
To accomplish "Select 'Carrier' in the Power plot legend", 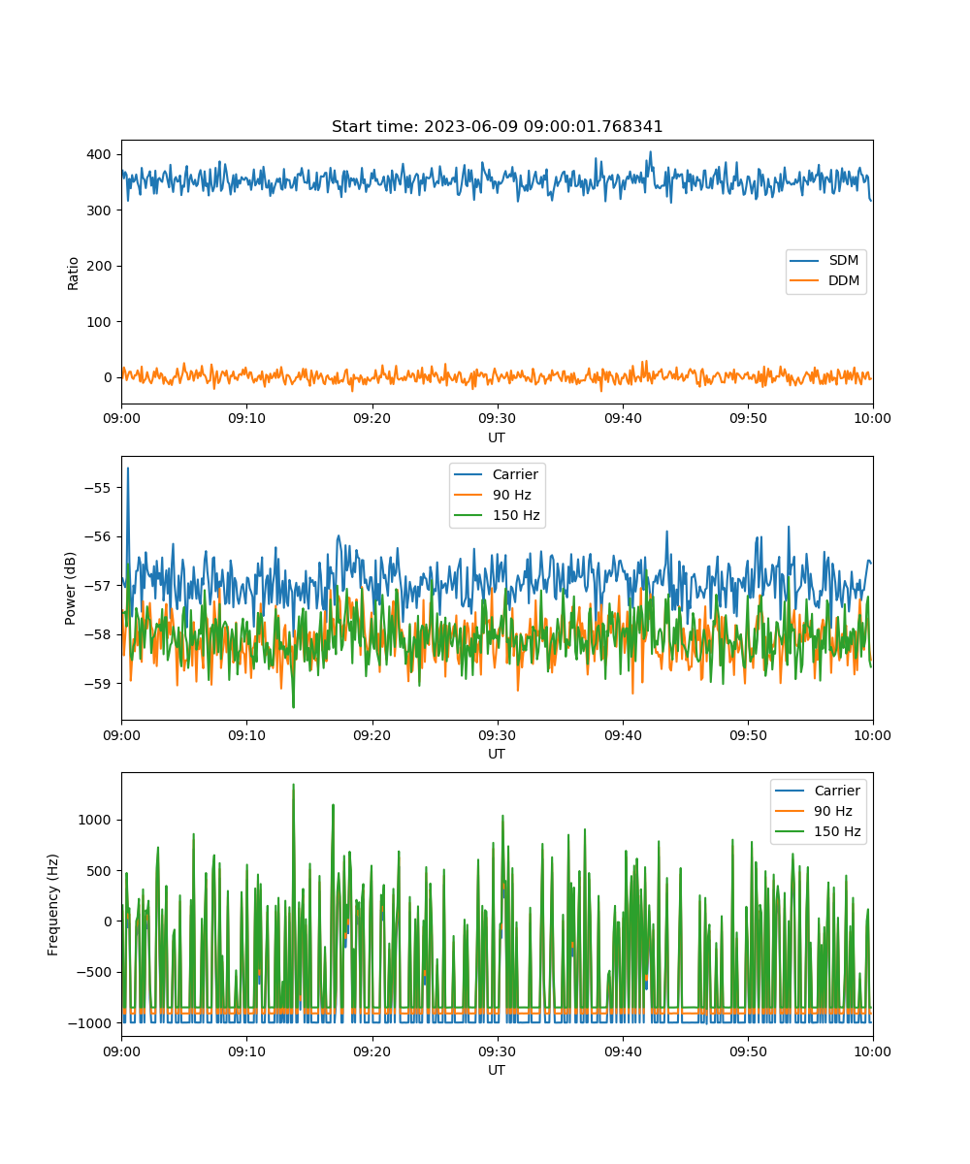I will coord(515,475).
